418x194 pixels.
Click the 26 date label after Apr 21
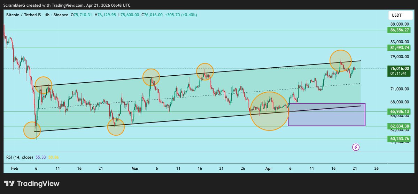coord(376,168)
